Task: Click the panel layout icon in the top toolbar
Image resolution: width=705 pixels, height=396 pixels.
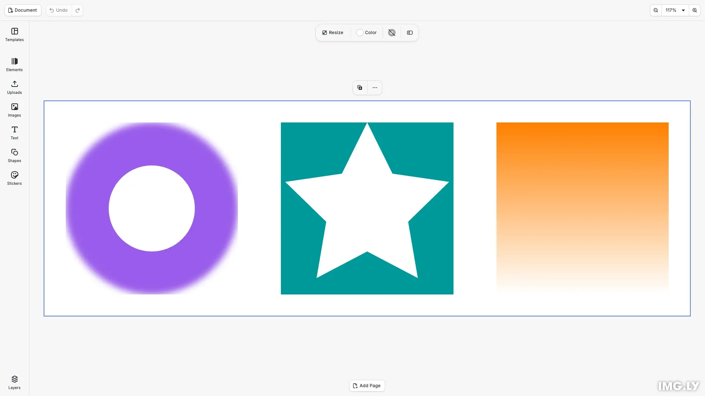Action: click(x=410, y=33)
